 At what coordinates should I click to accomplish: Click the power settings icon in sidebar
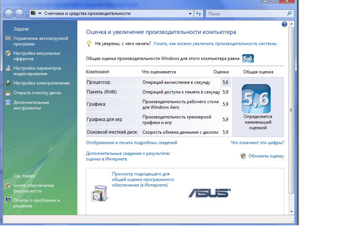point(8,83)
